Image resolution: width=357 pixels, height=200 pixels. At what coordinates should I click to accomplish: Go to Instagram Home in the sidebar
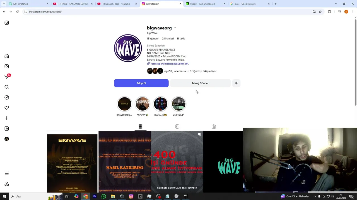pos(7,56)
